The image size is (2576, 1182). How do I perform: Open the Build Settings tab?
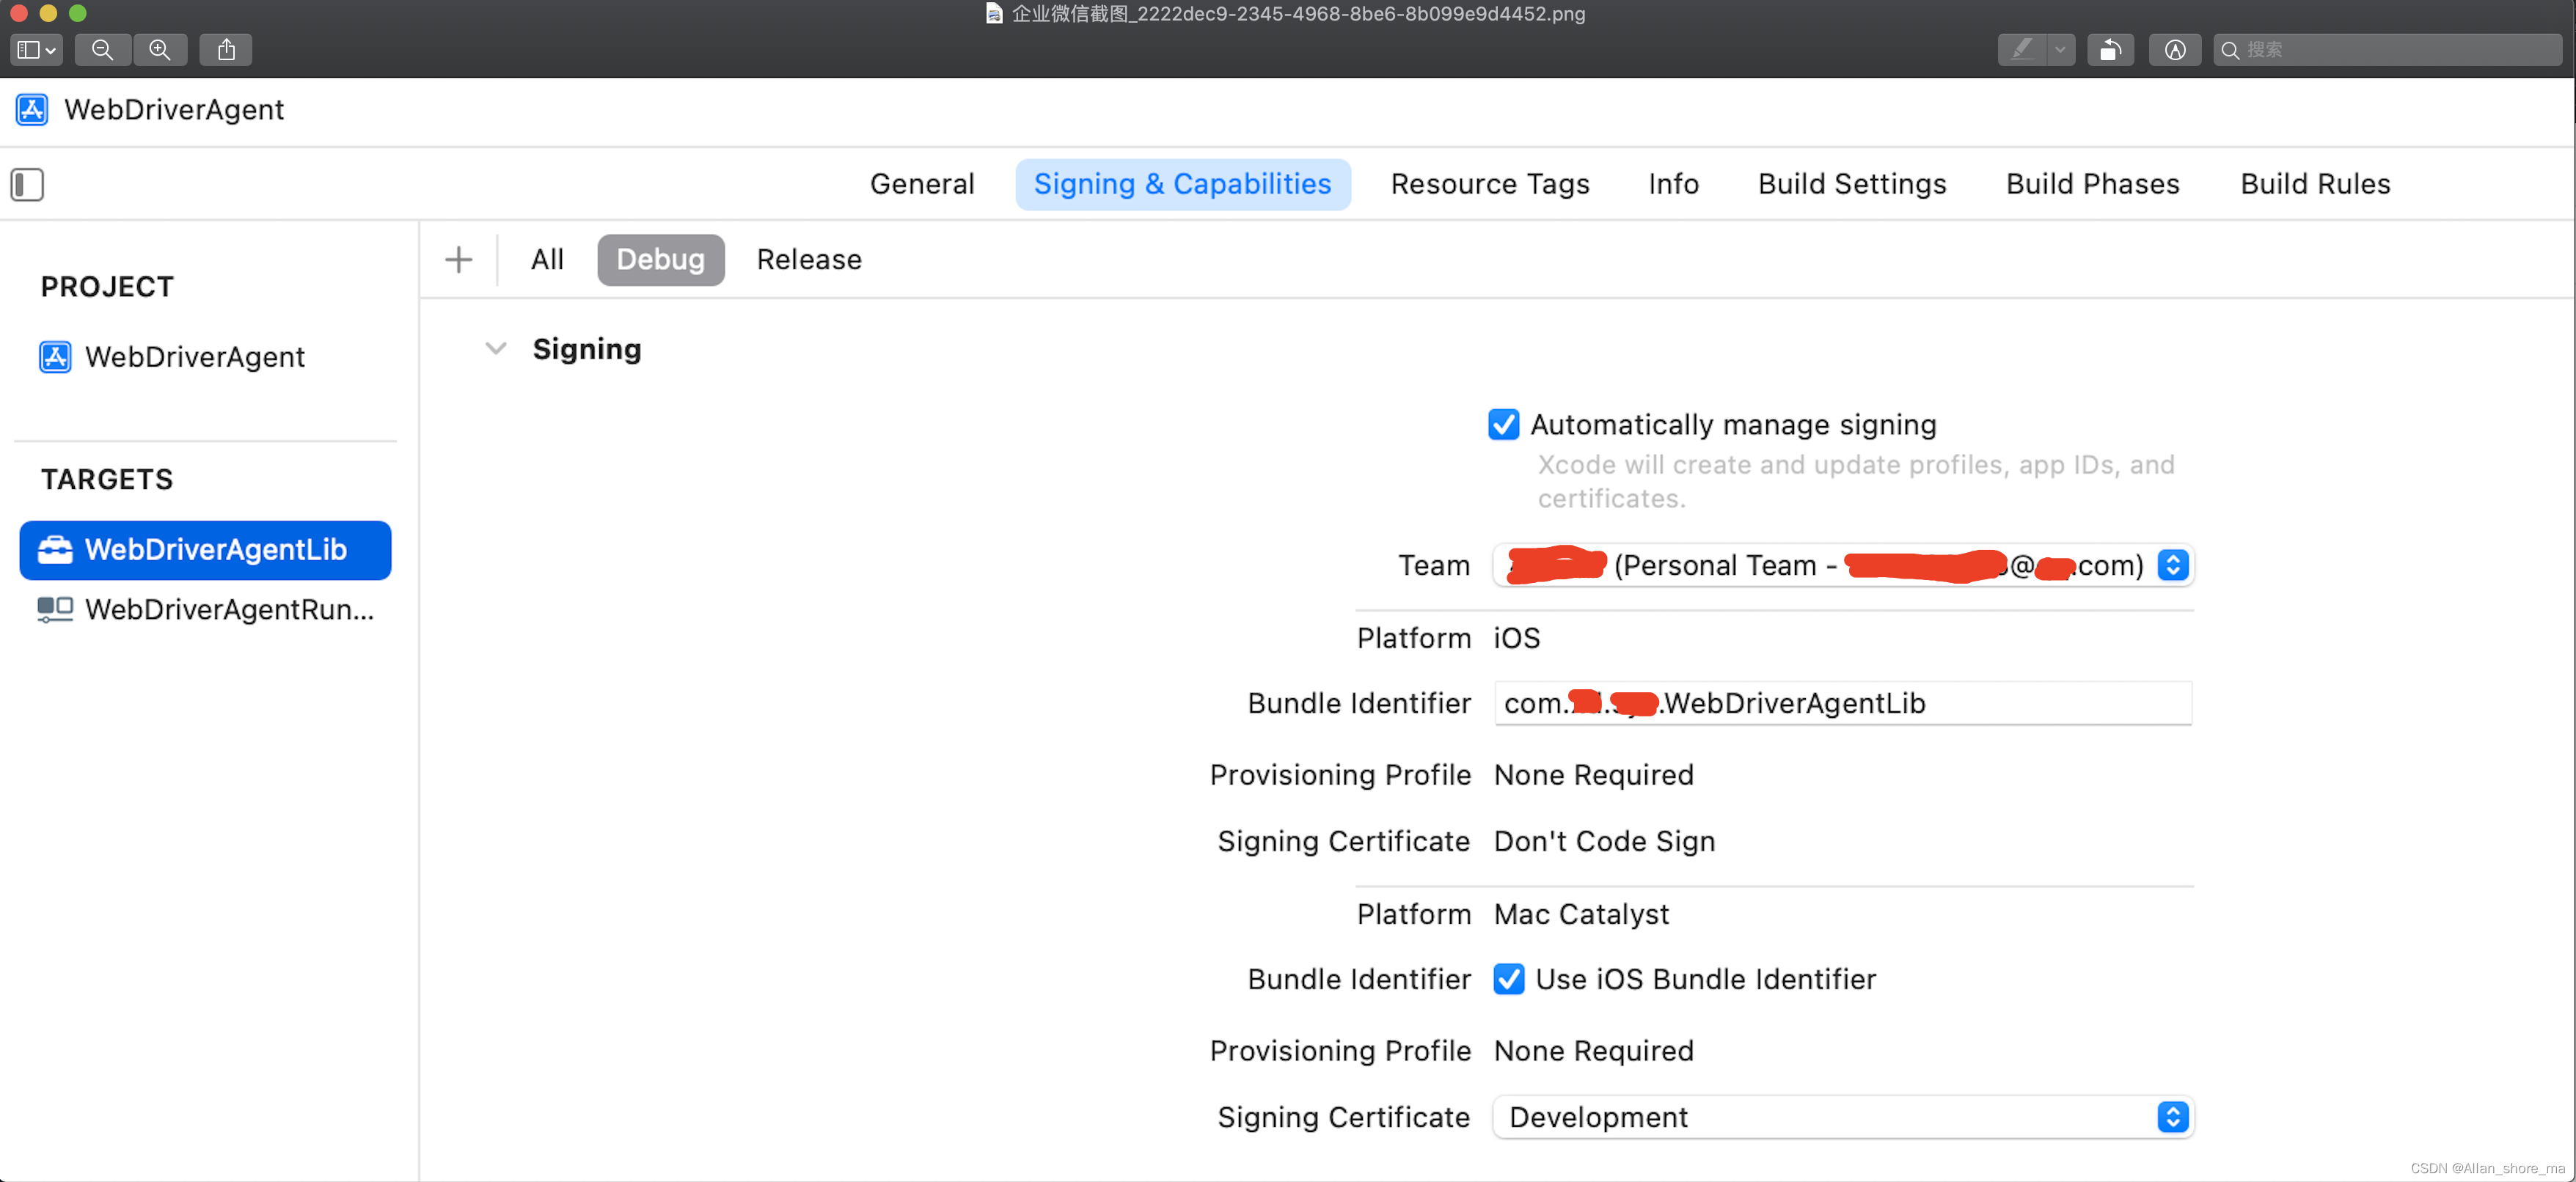pos(1852,184)
